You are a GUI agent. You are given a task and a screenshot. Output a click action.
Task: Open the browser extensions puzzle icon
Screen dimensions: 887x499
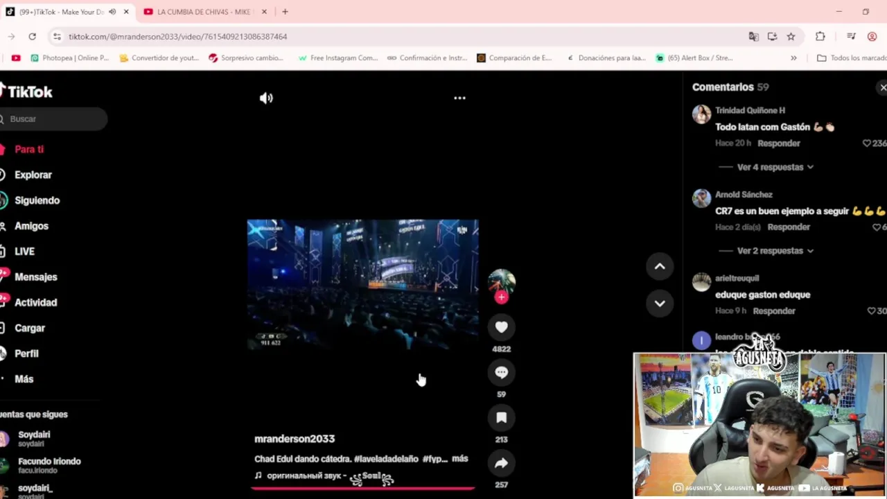coord(820,37)
